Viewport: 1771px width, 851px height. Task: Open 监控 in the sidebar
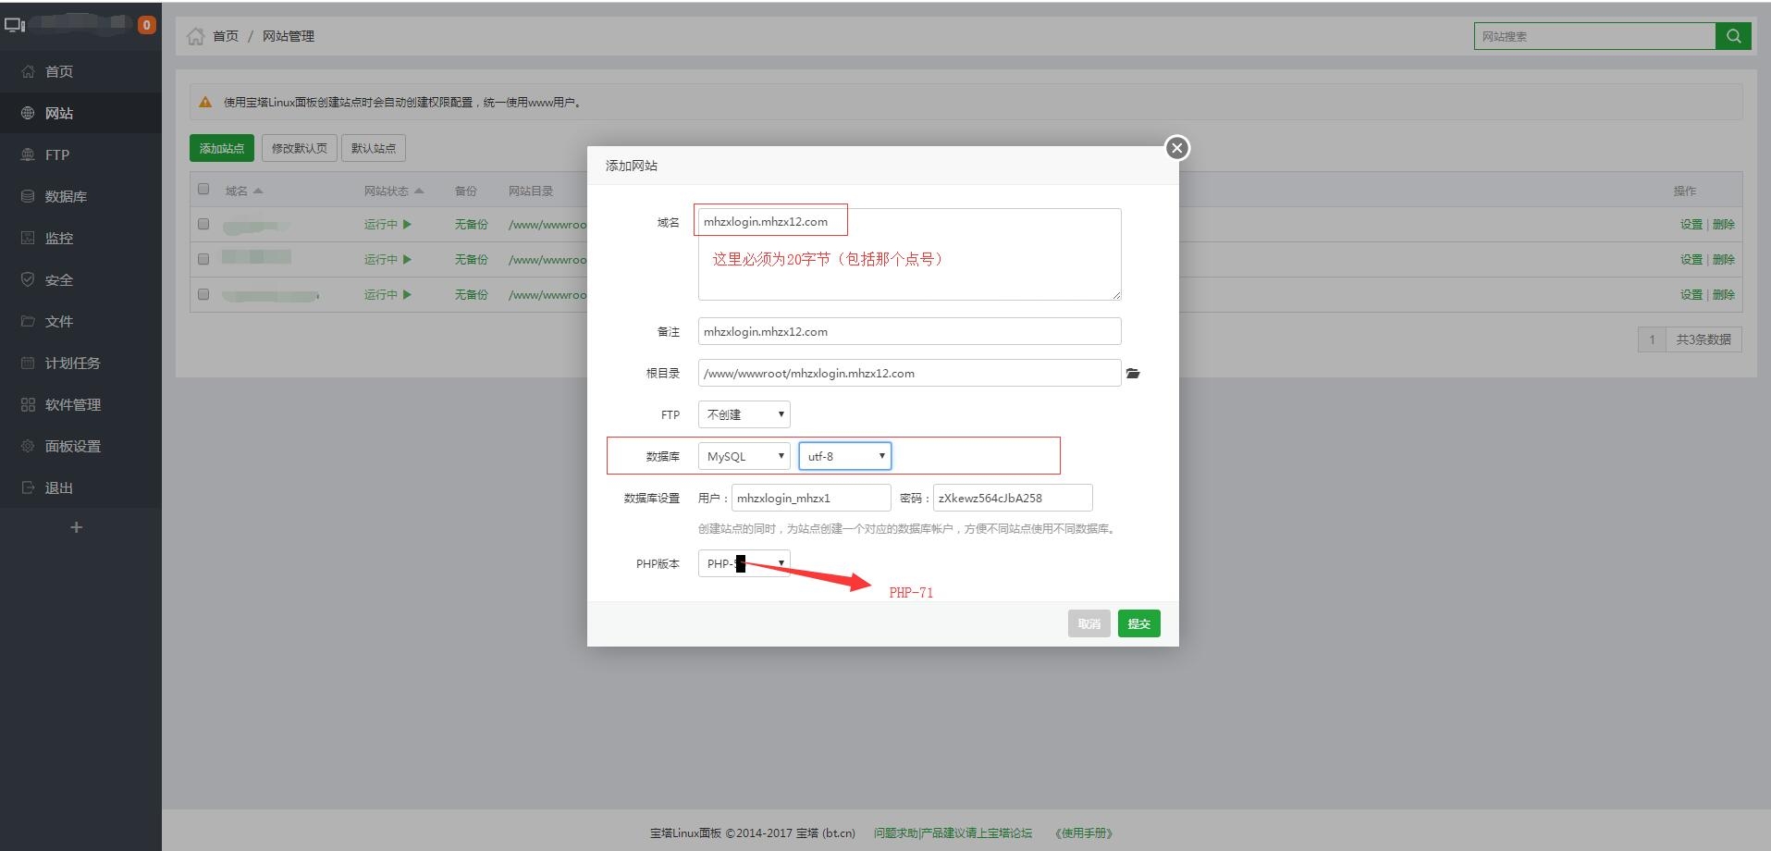[80, 238]
